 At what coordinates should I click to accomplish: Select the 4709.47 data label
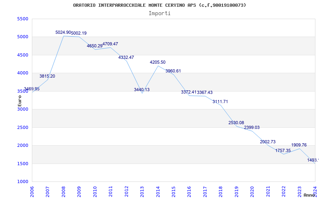(110, 44)
